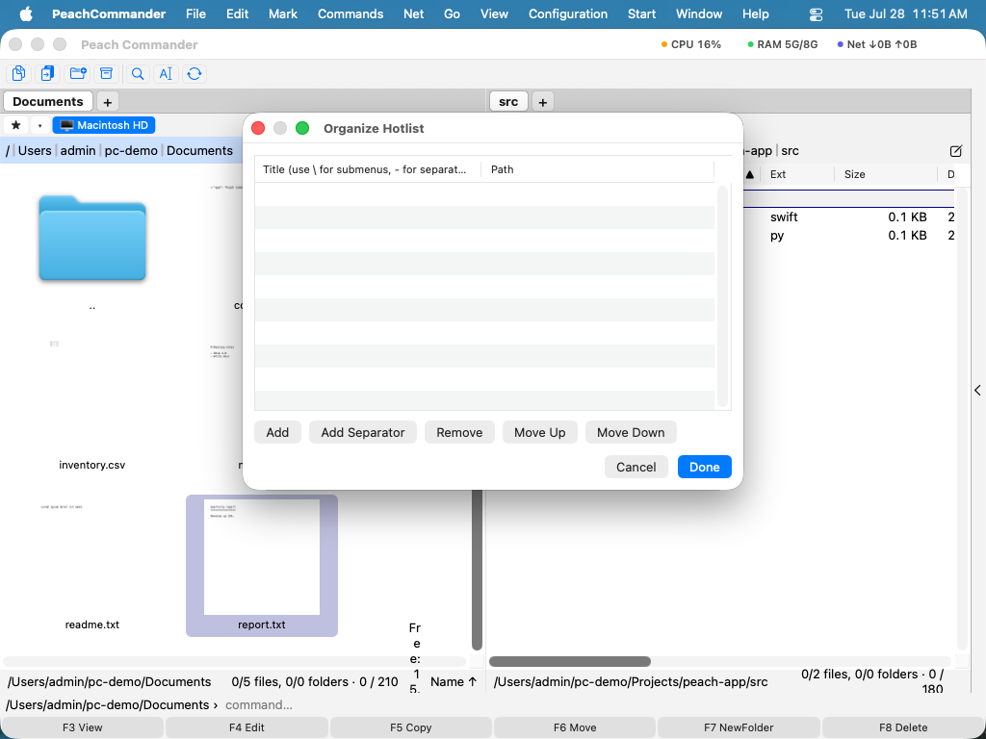Click Add in the Organize Hotlist dialog
Screen dimensions: 986x739
(x=277, y=432)
